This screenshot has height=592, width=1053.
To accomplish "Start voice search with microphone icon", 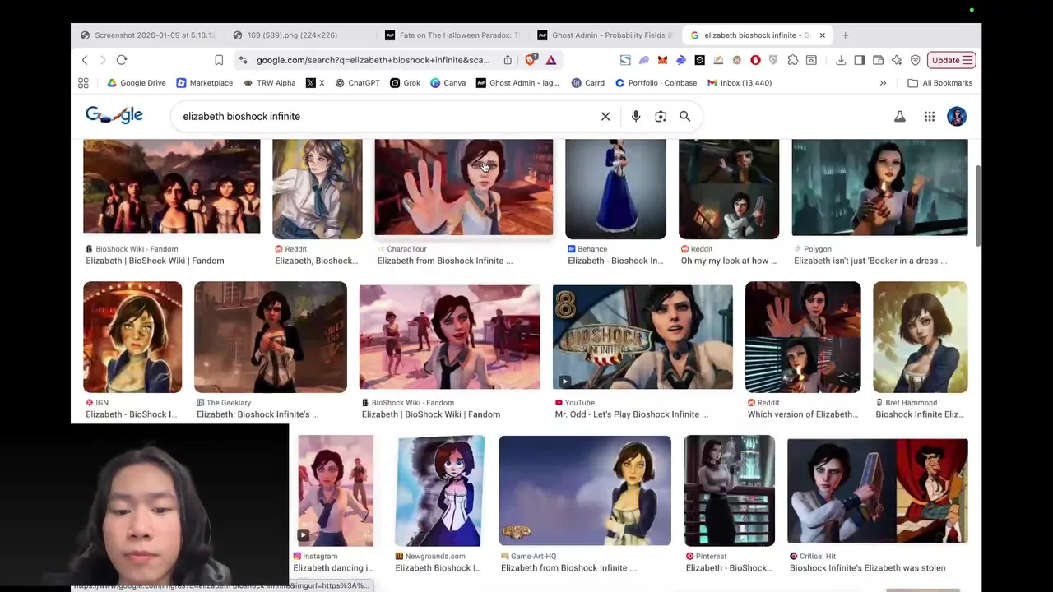I will coord(636,117).
